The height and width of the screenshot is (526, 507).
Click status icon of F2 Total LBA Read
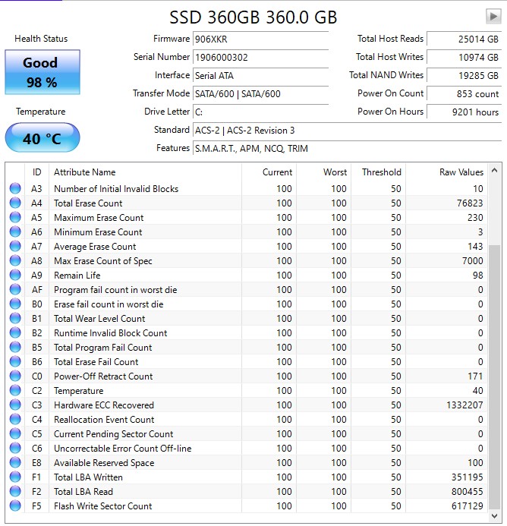[15, 491]
